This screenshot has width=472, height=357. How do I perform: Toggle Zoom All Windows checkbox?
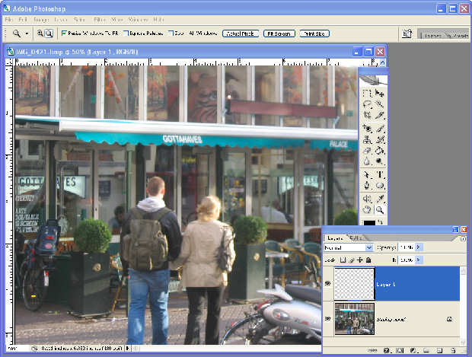point(171,33)
